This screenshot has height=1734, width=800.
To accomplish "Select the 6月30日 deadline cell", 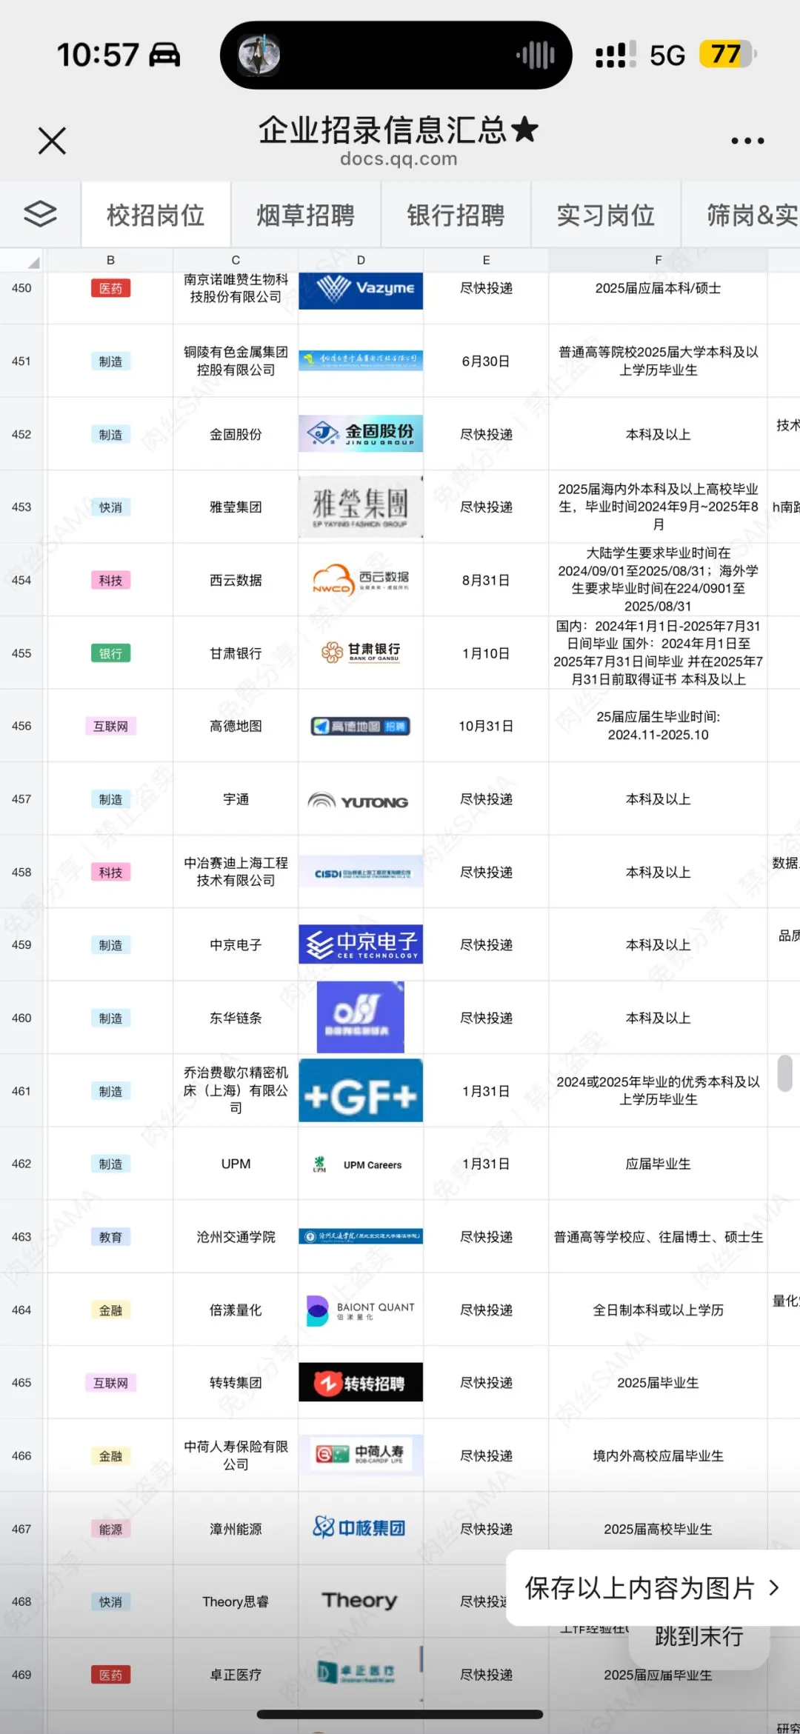I will tap(486, 361).
